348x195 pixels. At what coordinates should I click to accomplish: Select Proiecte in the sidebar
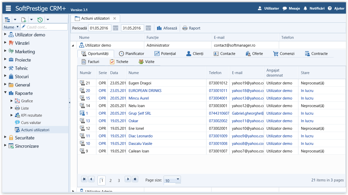point(23,60)
